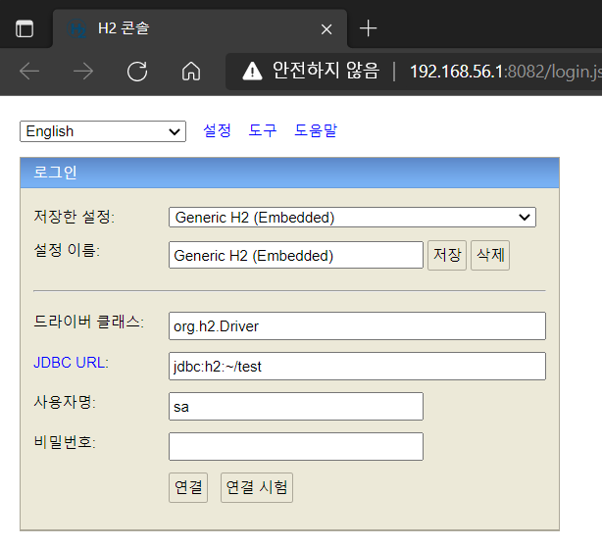
Task: Click the address bar URL text
Action: tap(506, 72)
